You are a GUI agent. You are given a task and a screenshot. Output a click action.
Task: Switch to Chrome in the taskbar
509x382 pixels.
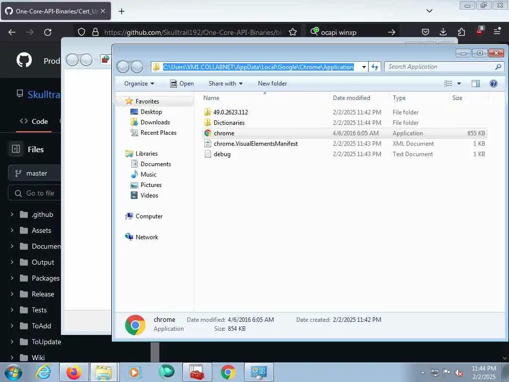[228, 372]
